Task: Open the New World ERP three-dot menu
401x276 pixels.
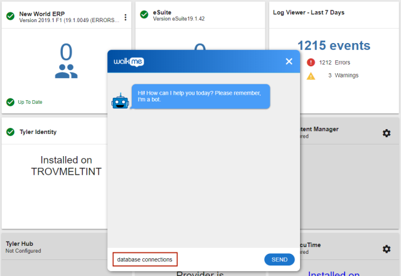Action: click(x=125, y=17)
